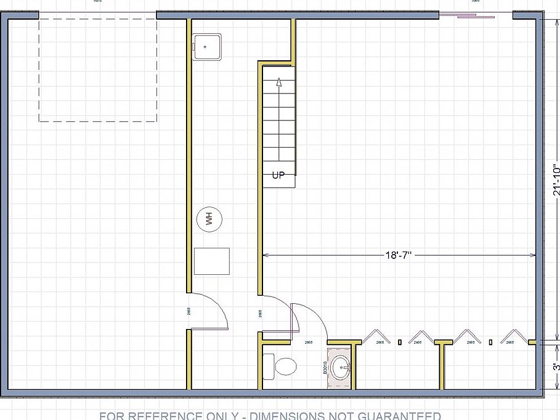
Task: Click the UP label on the staircase
Action: [x=278, y=175]
